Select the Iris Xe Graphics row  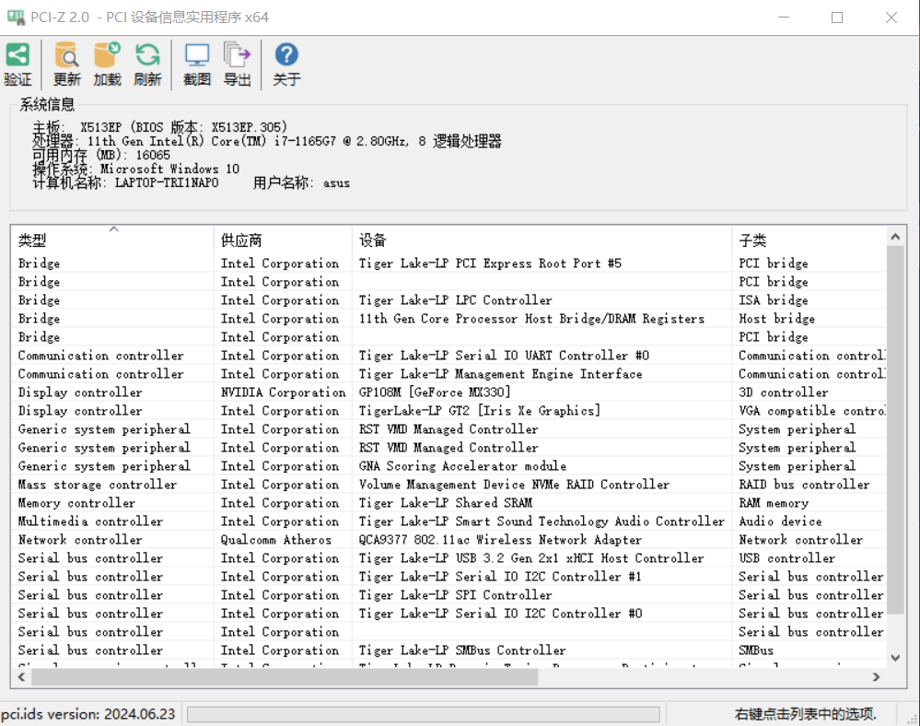(448, 411)
